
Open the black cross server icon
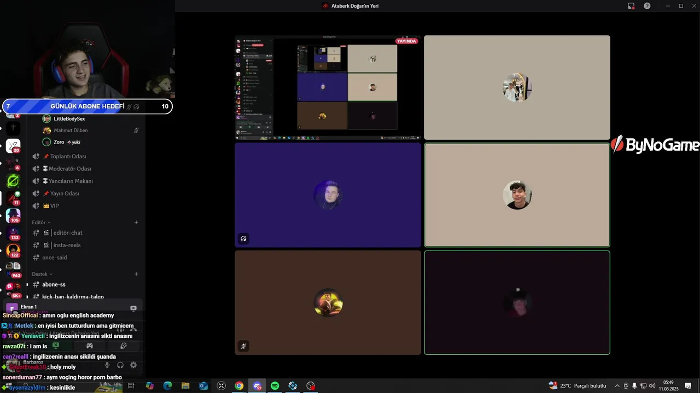coord(13,128)
